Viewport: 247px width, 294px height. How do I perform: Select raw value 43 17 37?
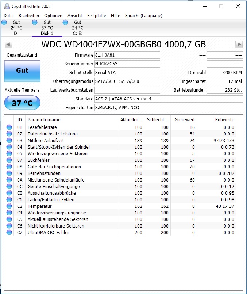tap(225, 206)
